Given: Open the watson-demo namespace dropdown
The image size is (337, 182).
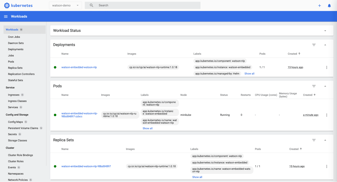Looking at the screenshot, I should click(x=65, y=5).
